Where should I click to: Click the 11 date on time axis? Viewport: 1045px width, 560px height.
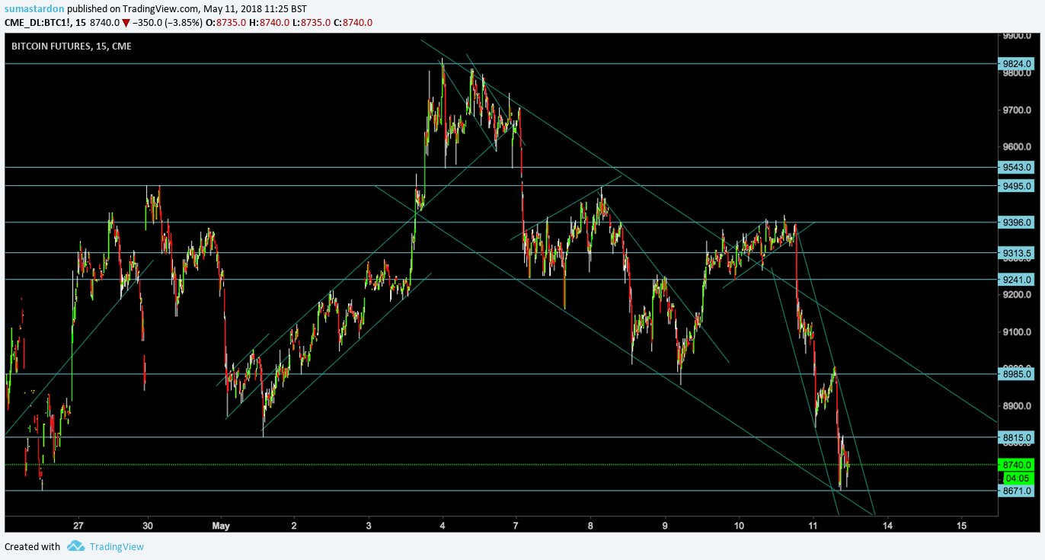(x=813, y=526)
